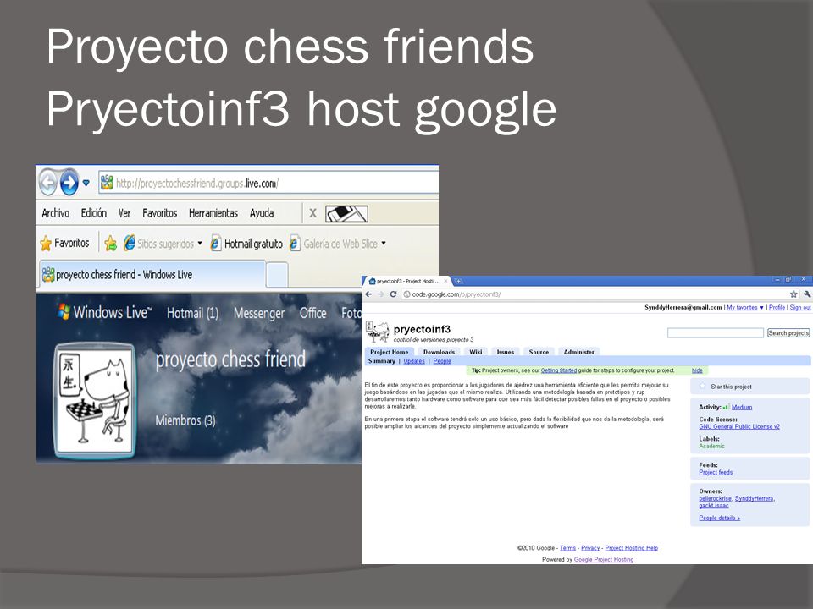Click the eraser icon on the IE toolbar
The height and width of the screenshot is (609, 813).
[346, 213]
